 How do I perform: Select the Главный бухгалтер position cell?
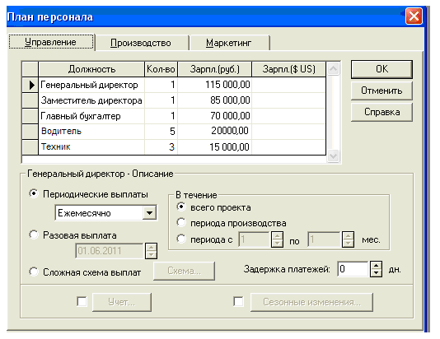click(x=91, y=116)
